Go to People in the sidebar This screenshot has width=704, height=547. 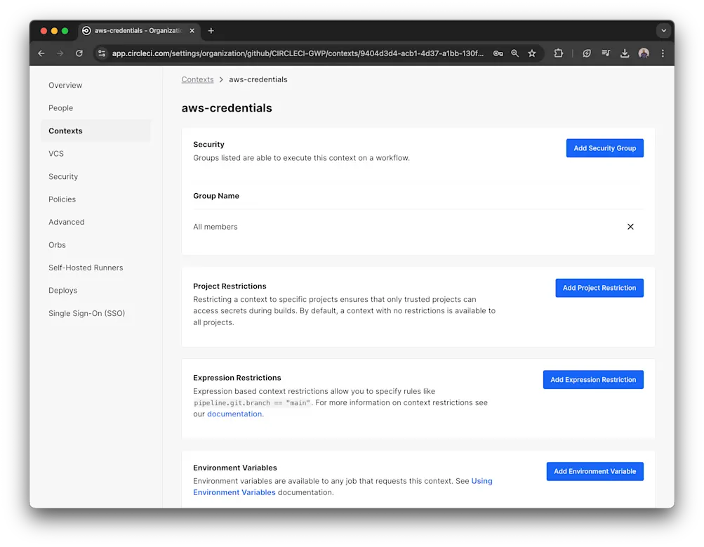60,107
